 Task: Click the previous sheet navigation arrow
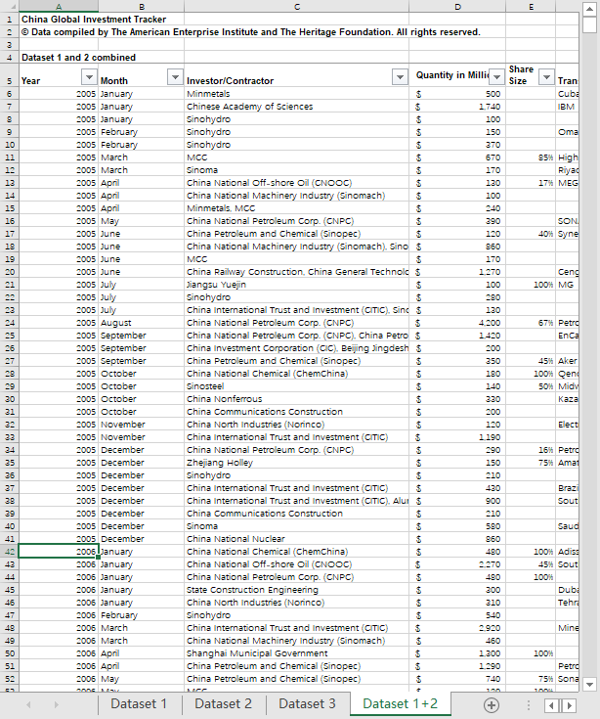coord(29,704)
